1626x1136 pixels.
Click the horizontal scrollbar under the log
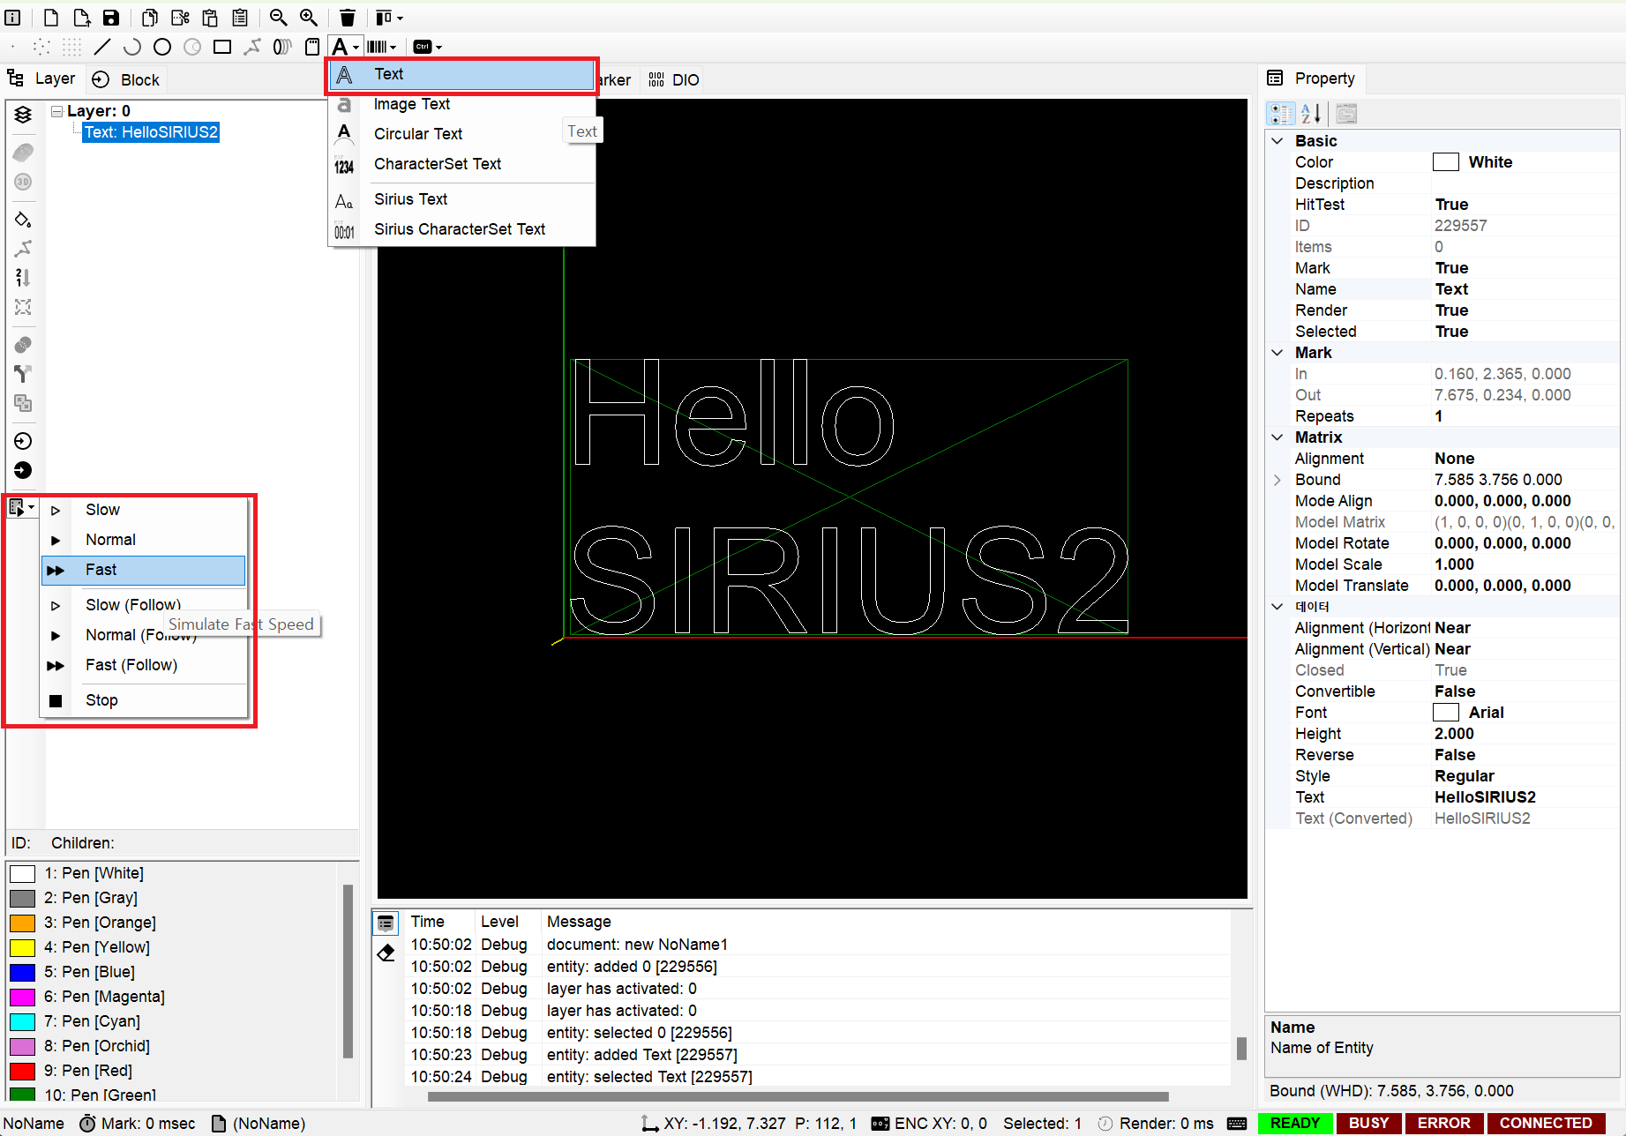coord(798,1097)
